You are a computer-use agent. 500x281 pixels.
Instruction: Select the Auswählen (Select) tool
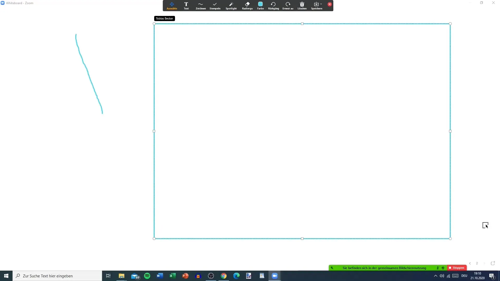point(172,5)
